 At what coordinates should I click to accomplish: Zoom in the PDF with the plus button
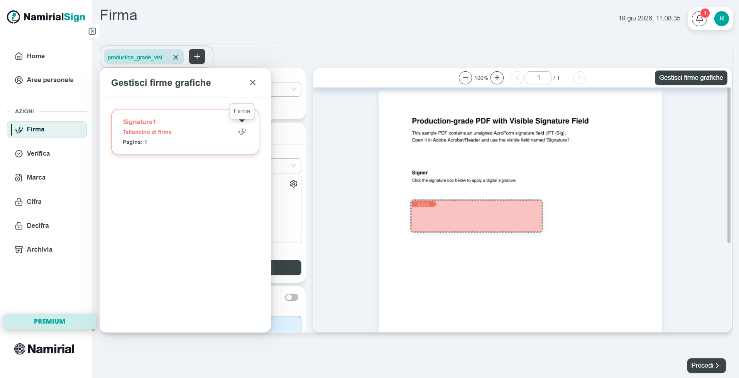pyautogui.click(x=497, y=78)
